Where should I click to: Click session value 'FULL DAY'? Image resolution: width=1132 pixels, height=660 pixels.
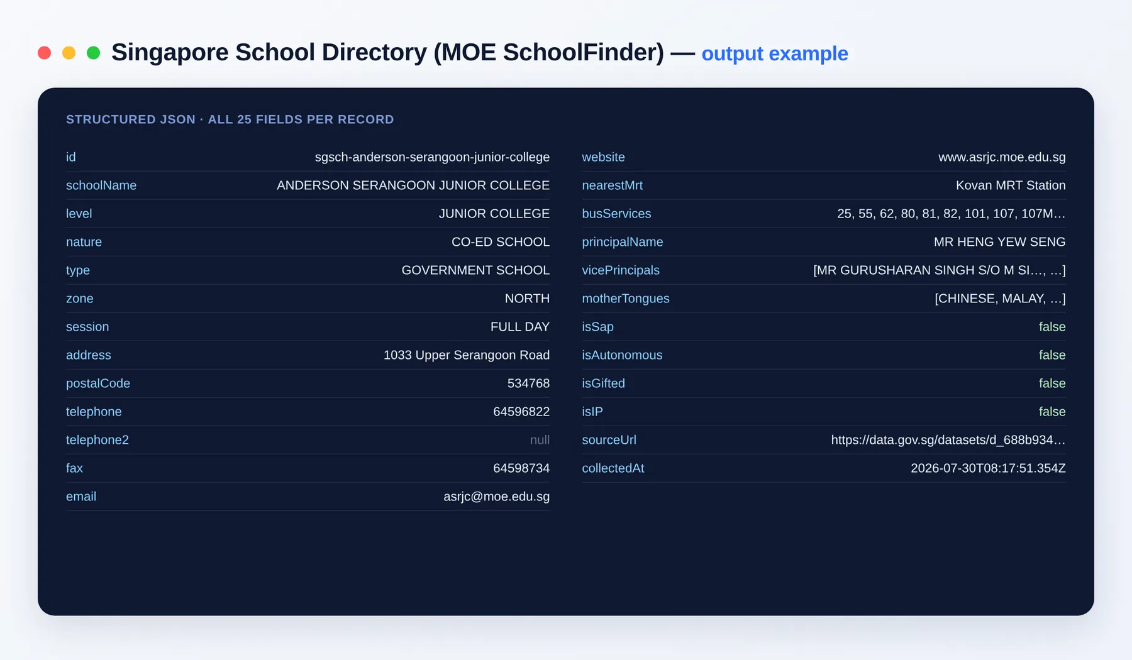[520, 327]
